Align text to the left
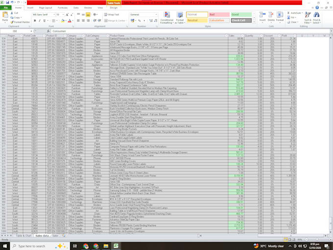 tap(78, 21)
